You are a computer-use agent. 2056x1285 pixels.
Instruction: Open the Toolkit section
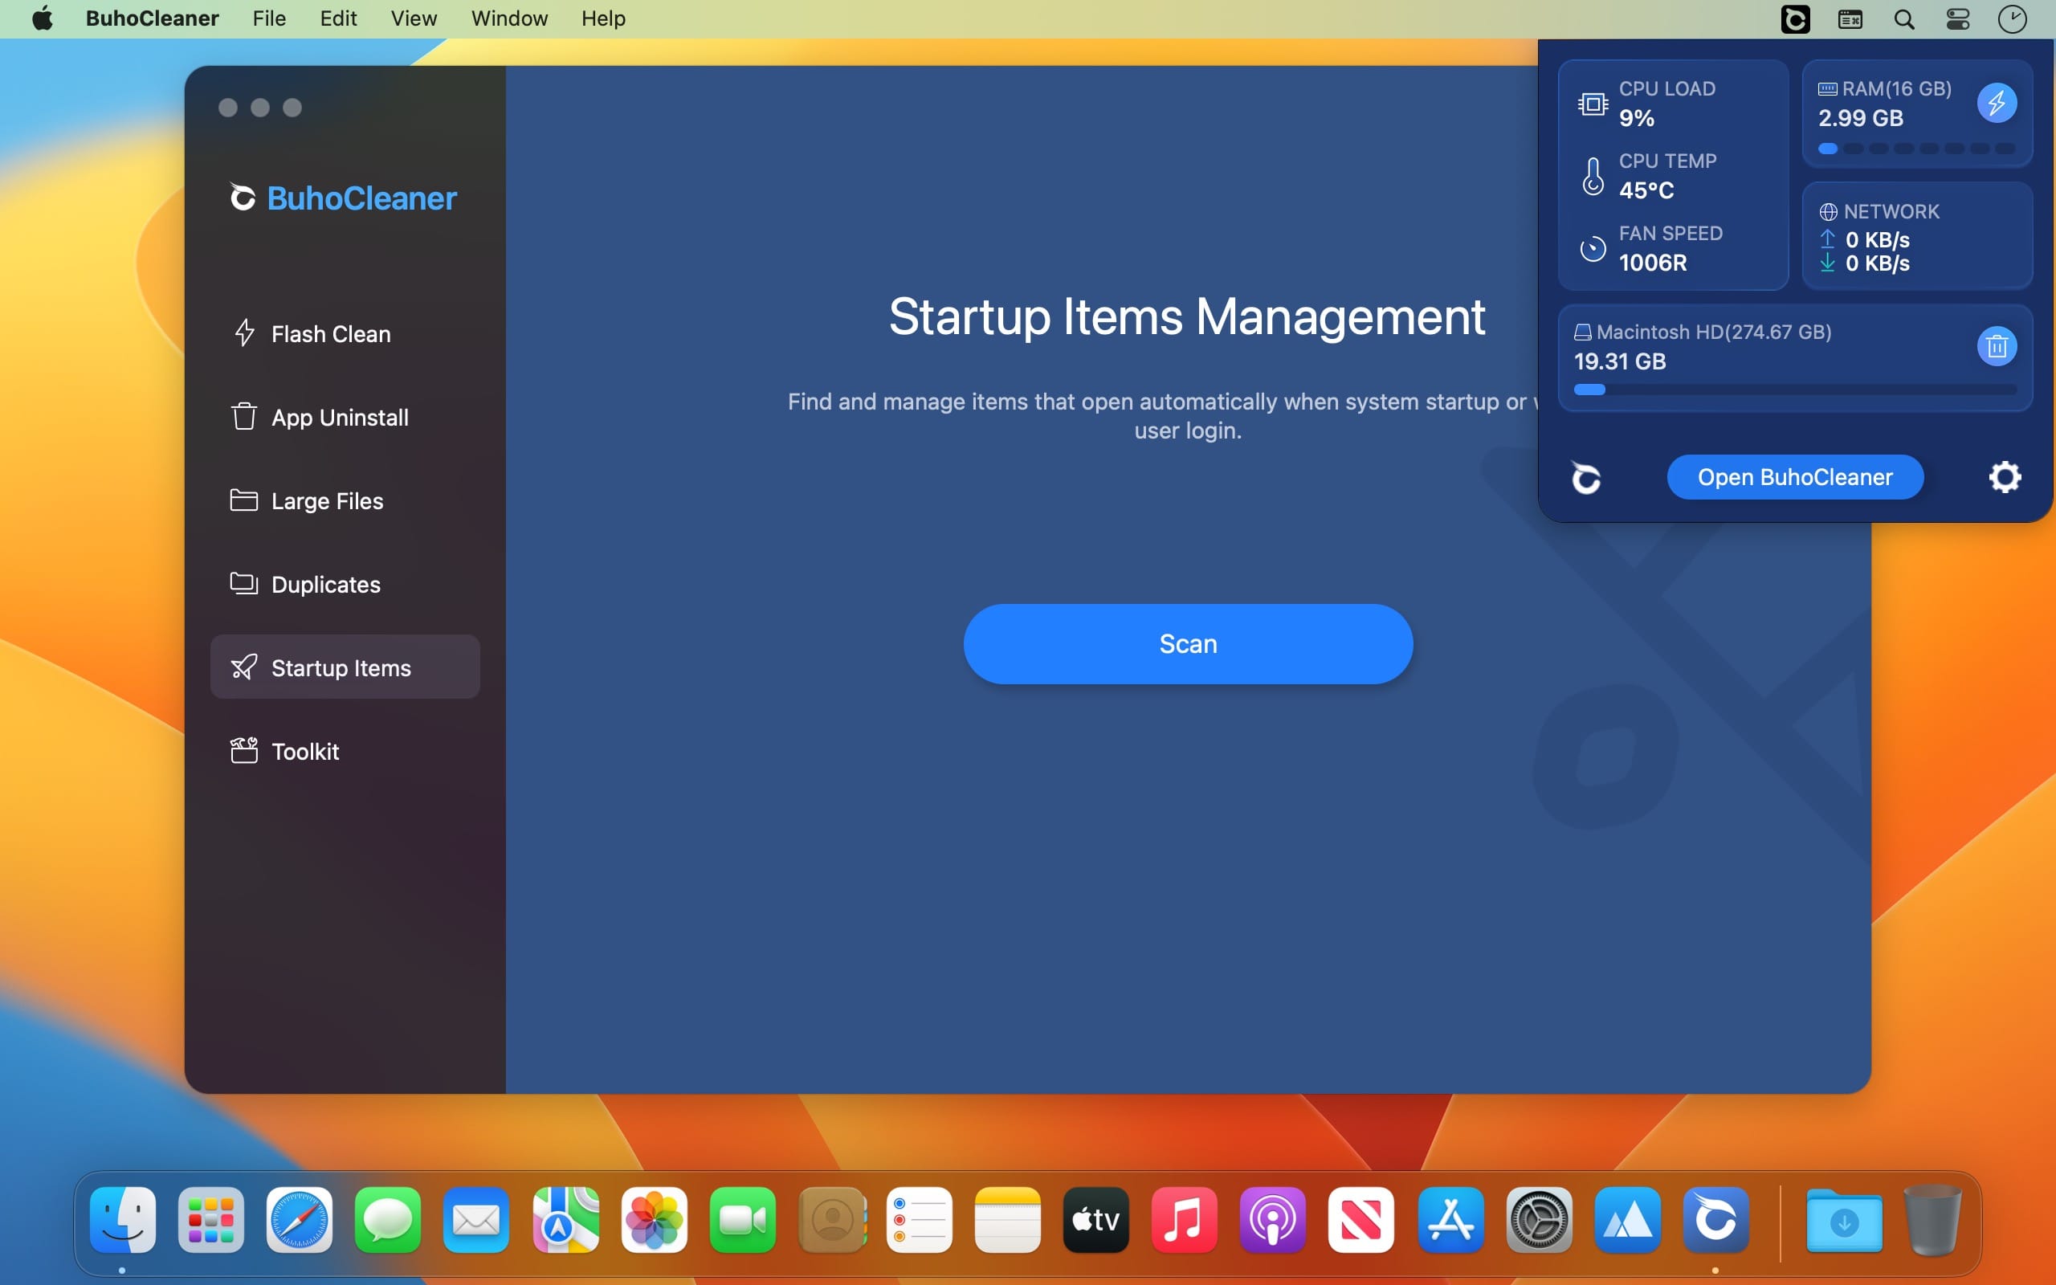[x=305, y=751]
